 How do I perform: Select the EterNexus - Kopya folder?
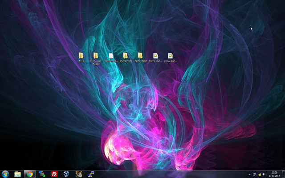(96, 59)
